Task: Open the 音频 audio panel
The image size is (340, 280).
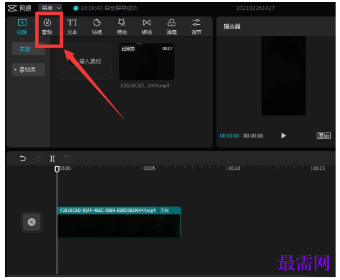Action: click(47, 27)
